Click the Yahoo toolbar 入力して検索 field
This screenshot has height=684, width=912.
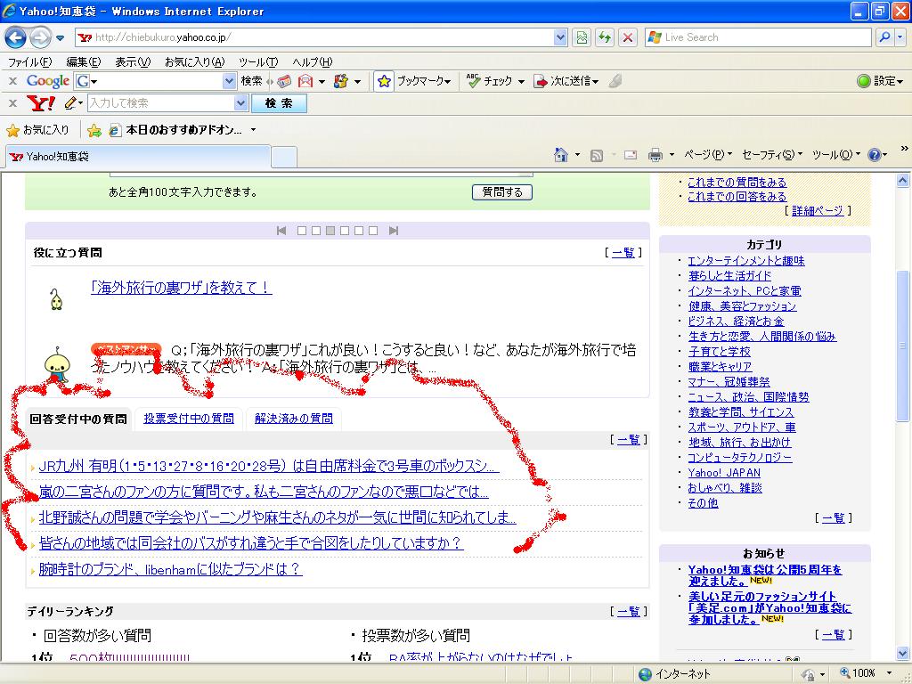point(162,103)
